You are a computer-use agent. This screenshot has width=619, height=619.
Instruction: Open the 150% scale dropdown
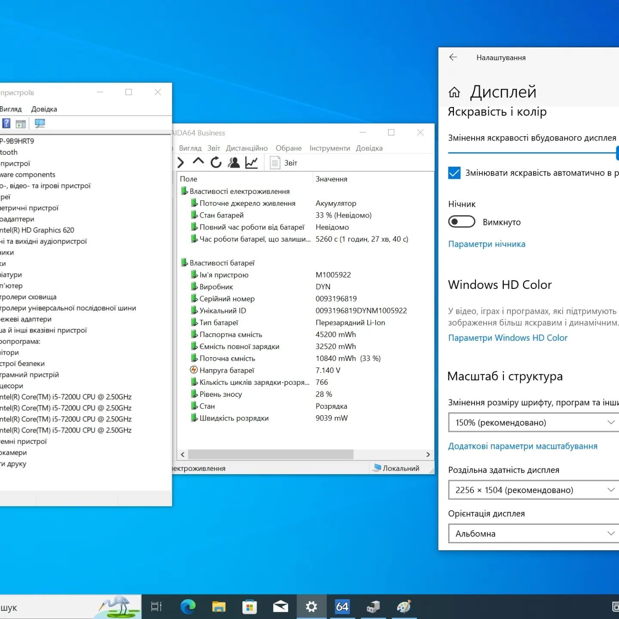tap(534, 423)
